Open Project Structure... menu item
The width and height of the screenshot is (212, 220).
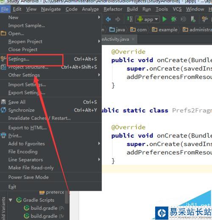[51, 67]
